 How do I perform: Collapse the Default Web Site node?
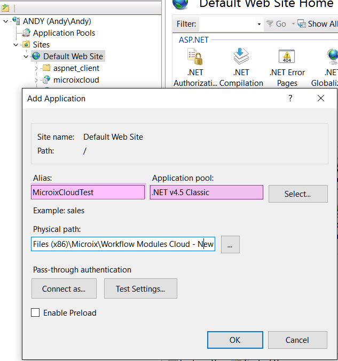(26, 57)
